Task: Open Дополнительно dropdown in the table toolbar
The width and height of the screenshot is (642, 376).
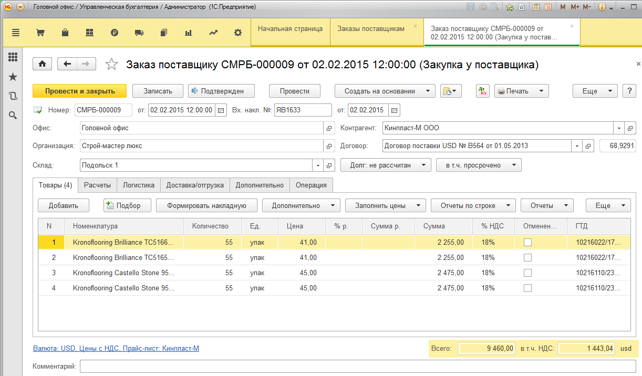Action: (301, 205)
